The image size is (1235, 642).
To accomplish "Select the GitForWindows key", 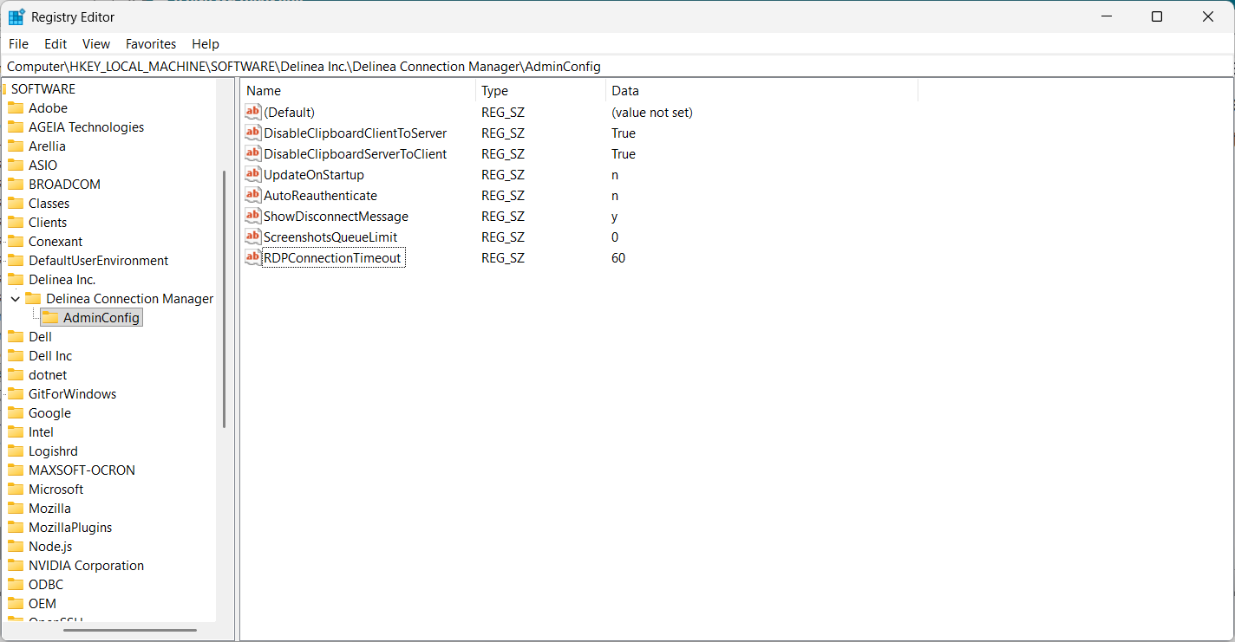I will 72,394.
